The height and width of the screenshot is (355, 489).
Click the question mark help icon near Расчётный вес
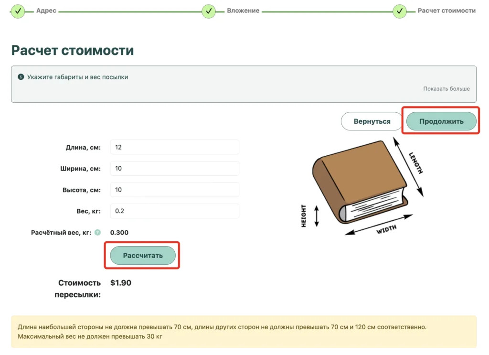(x=97, y=232)
